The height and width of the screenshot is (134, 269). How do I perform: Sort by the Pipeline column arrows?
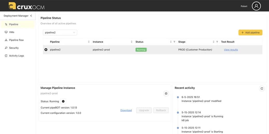[x=89, y=42]
